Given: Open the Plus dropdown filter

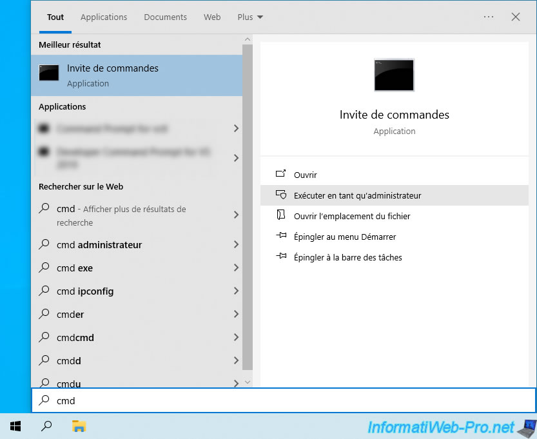Looking at the screenshot, I should [x=250, y=17].
